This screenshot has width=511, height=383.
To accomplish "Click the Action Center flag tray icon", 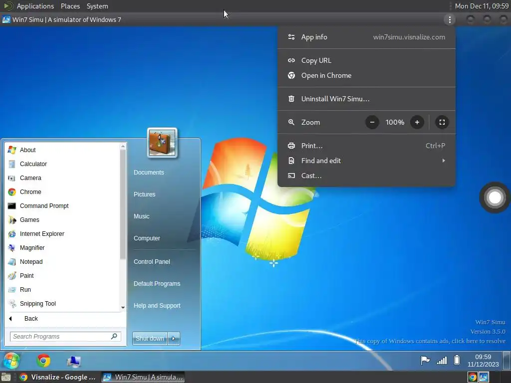I will click(x=425, y=360).
